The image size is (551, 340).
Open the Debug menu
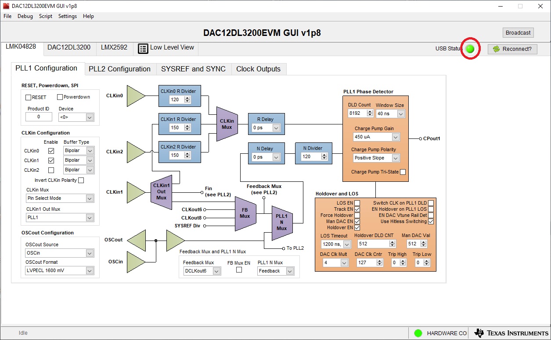25,16
